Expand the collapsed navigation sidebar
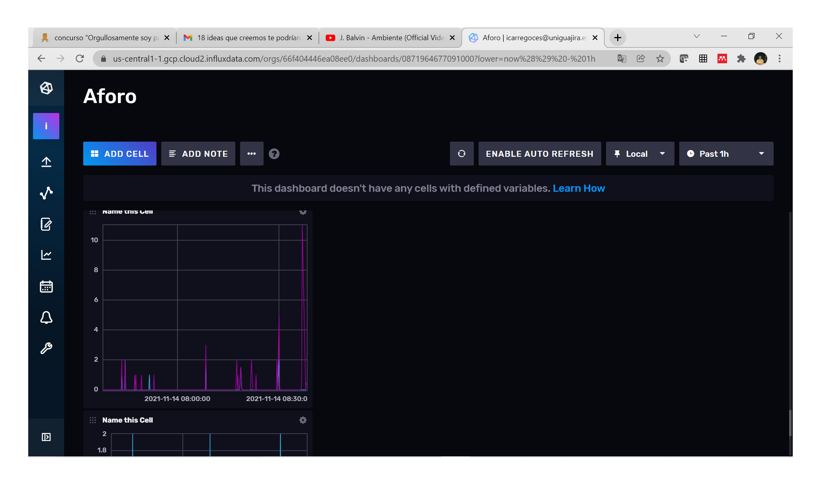 [46, 437]
